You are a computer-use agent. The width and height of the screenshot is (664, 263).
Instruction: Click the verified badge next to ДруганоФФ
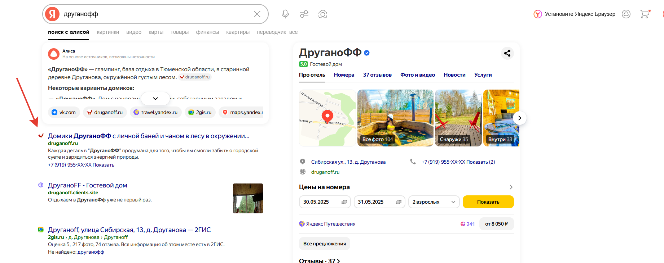point(367,53)
